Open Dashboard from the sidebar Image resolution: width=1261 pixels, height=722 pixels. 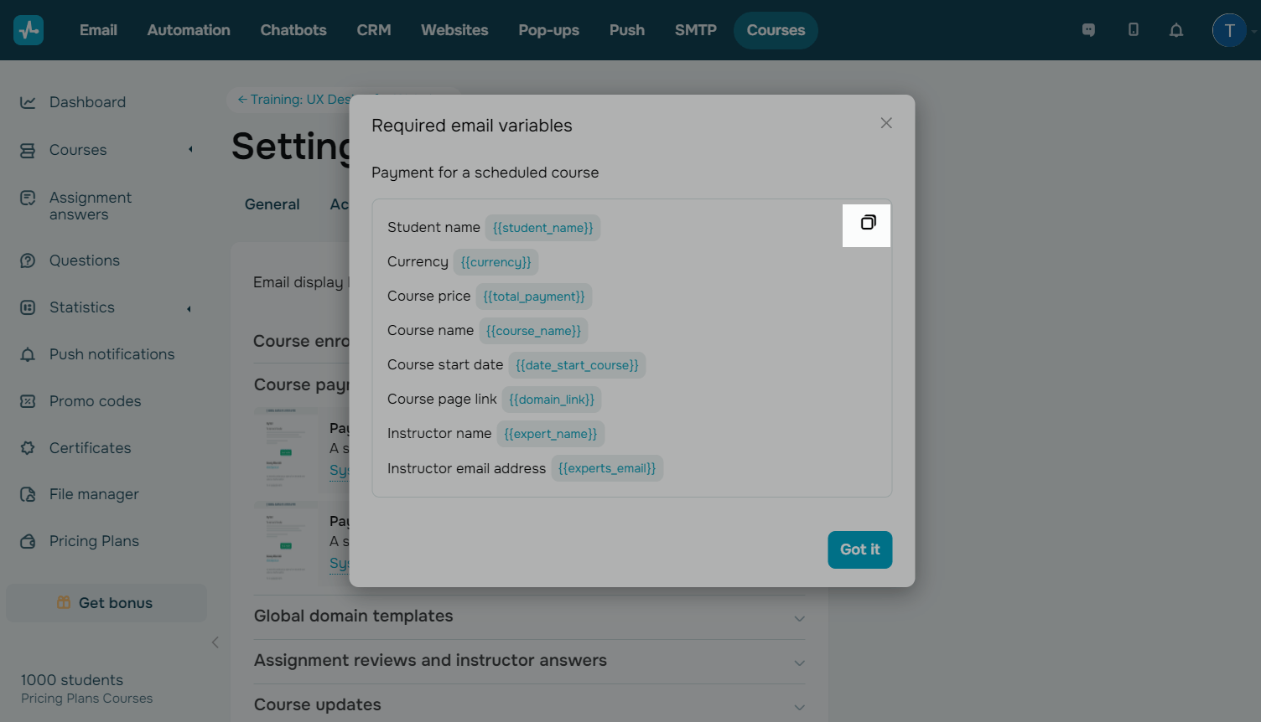point(87,102)
